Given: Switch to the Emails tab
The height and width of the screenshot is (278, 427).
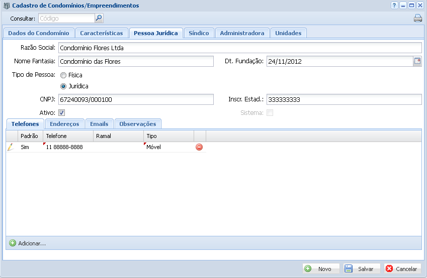Looking at the screenshot, I should (99, 124).
